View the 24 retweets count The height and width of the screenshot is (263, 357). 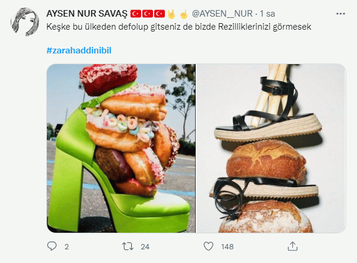coord(145,247)
